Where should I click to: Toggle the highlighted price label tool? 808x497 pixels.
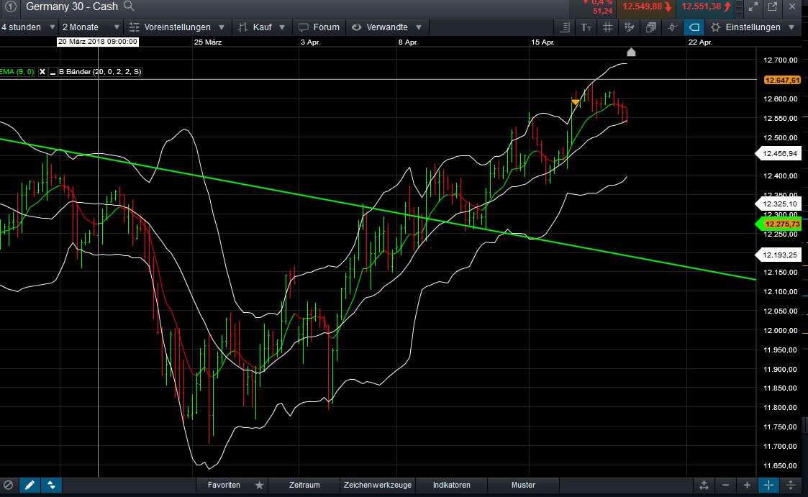[693, 27]
